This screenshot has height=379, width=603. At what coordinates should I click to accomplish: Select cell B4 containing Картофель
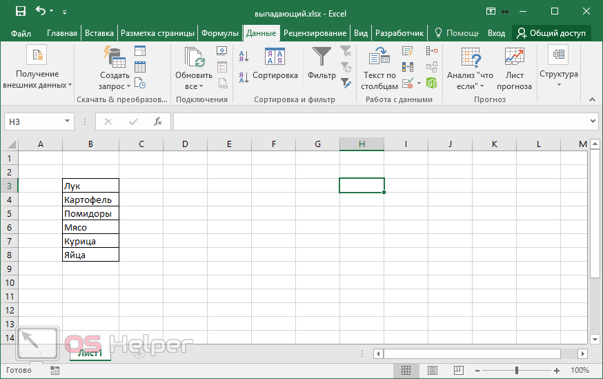90,200
